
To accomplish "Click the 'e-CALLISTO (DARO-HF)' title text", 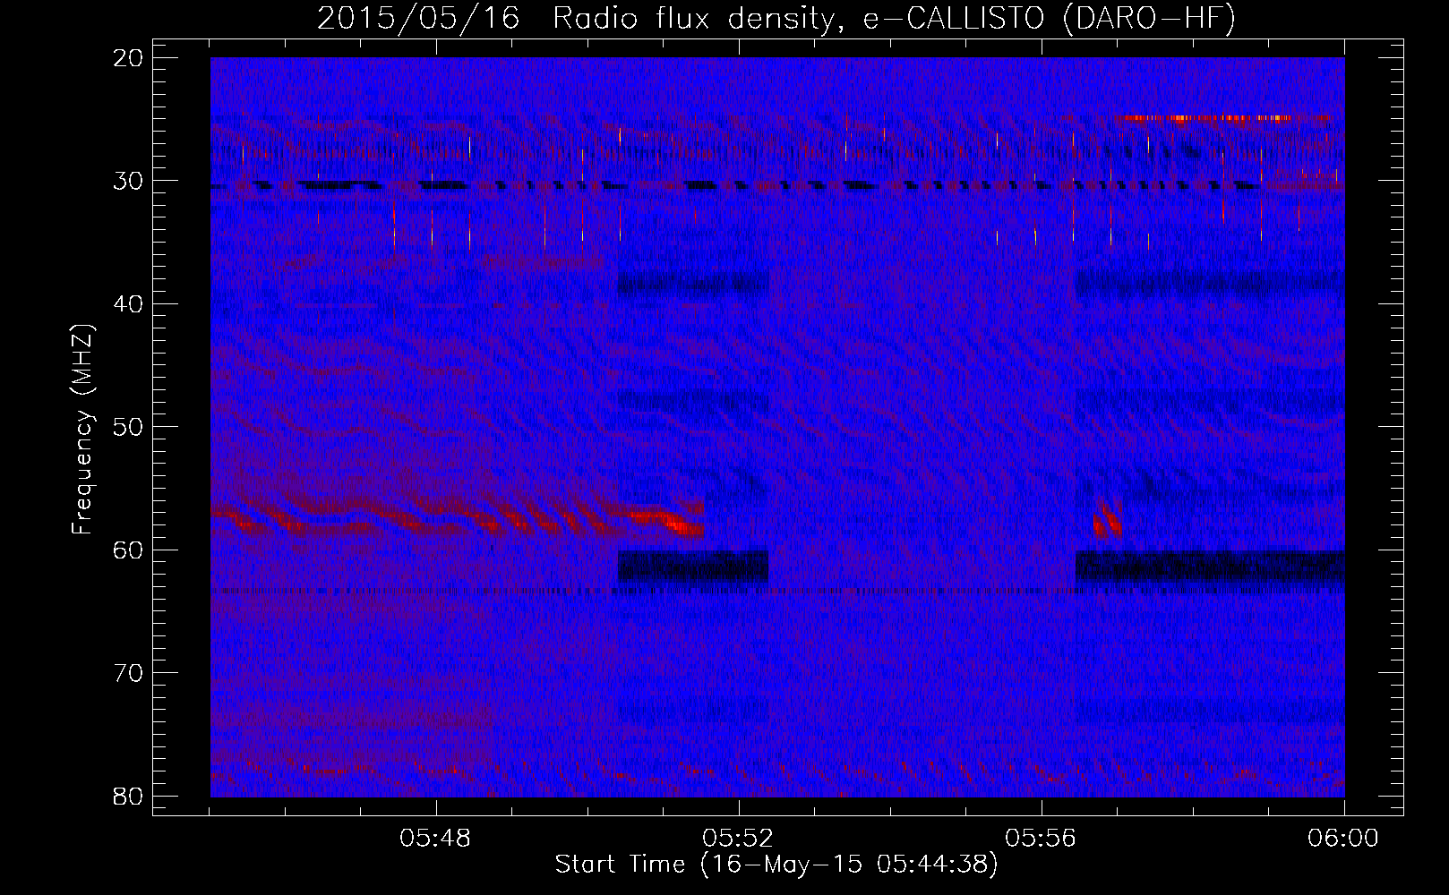I will click(x=1049, y=19).
